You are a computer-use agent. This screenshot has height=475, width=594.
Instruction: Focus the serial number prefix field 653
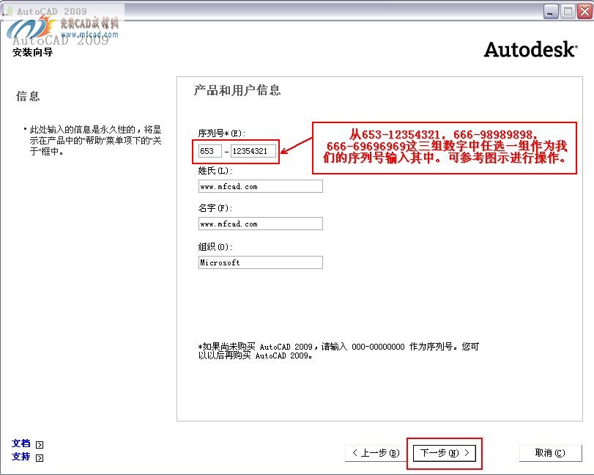click(x=210, y=151)
